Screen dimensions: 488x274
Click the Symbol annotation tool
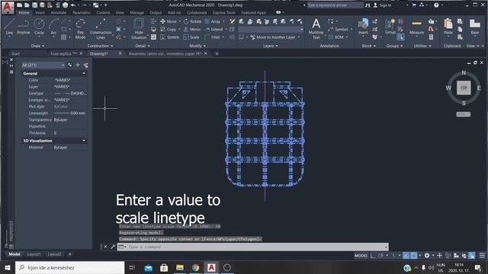(x=339, y=29)
